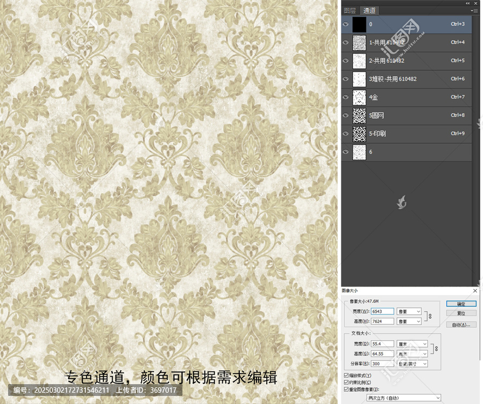This screenshot has height=404, width=483.
Task: Click the 复位 reset button
Action: point(461,313)
